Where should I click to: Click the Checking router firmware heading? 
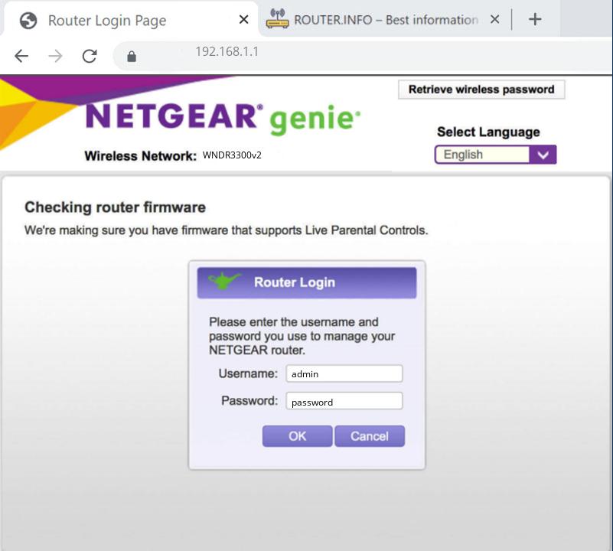pyautogui.click(x=115, y=207)
